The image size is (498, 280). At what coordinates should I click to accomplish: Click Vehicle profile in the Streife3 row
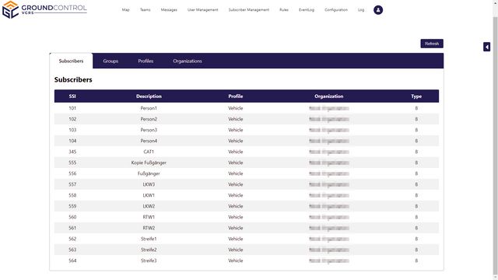[235, 261]
